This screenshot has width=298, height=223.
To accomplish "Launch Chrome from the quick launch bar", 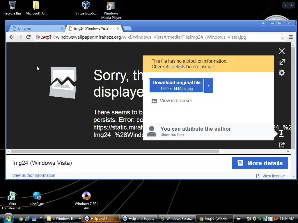I will pos(21,219).
